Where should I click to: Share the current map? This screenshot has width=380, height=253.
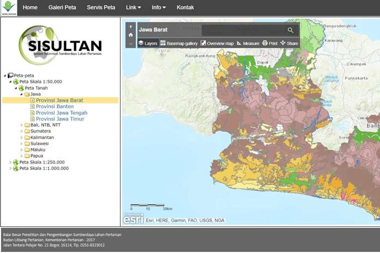[289, 43]
